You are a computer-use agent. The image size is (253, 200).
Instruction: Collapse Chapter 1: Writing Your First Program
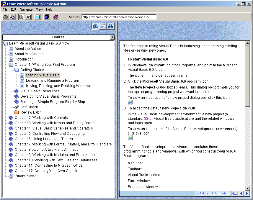point(11,65)
